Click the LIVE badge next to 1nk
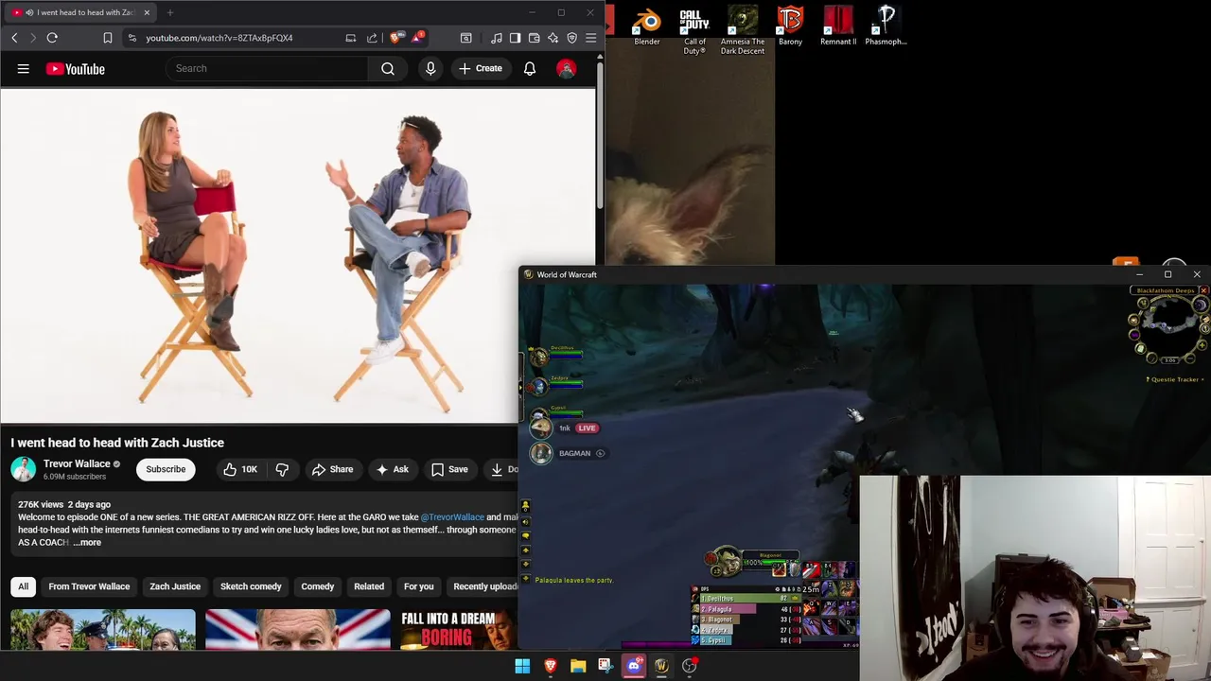Screen dimensions: 1211x681 click(x=587, y=428)
